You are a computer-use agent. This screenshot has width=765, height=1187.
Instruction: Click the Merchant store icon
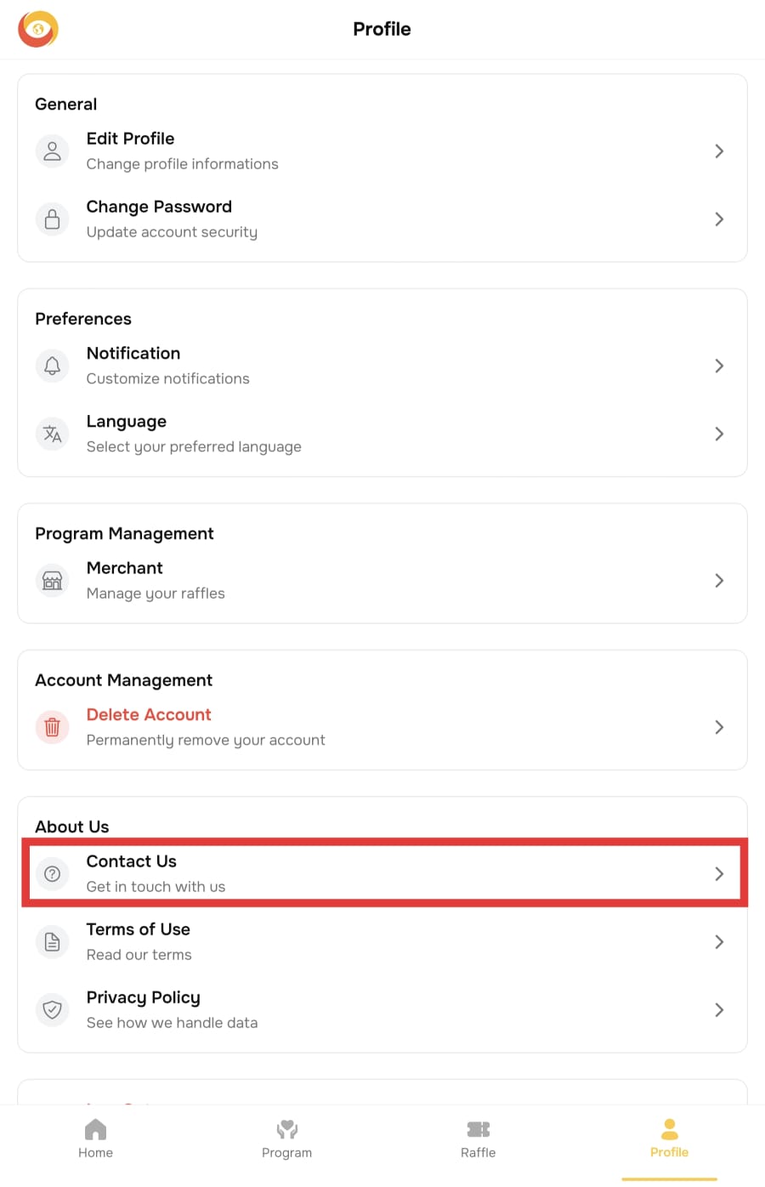[52, 581]
